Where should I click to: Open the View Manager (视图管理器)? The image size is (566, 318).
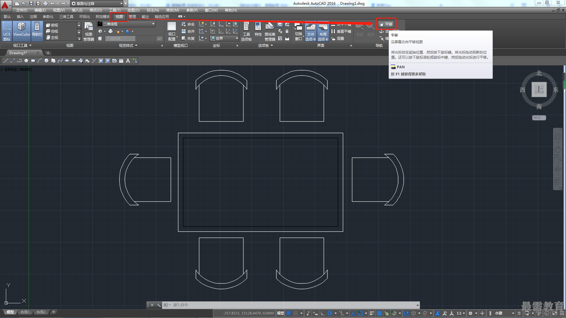(x=88, y=31)
